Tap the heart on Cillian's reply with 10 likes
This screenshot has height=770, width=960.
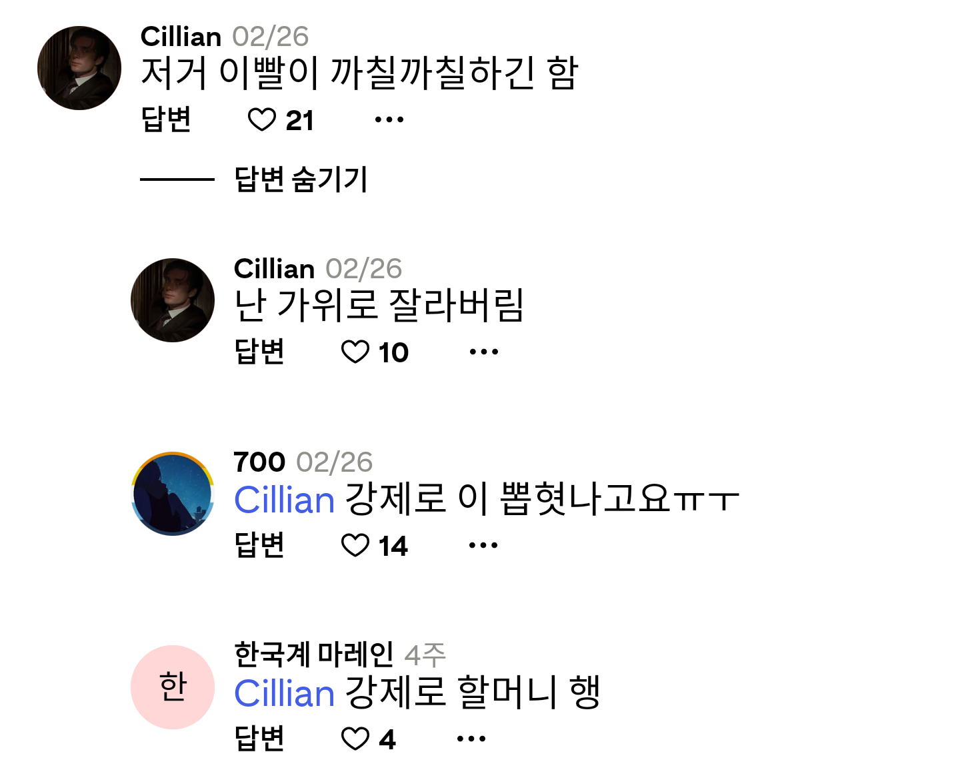(x=355, y=352)
